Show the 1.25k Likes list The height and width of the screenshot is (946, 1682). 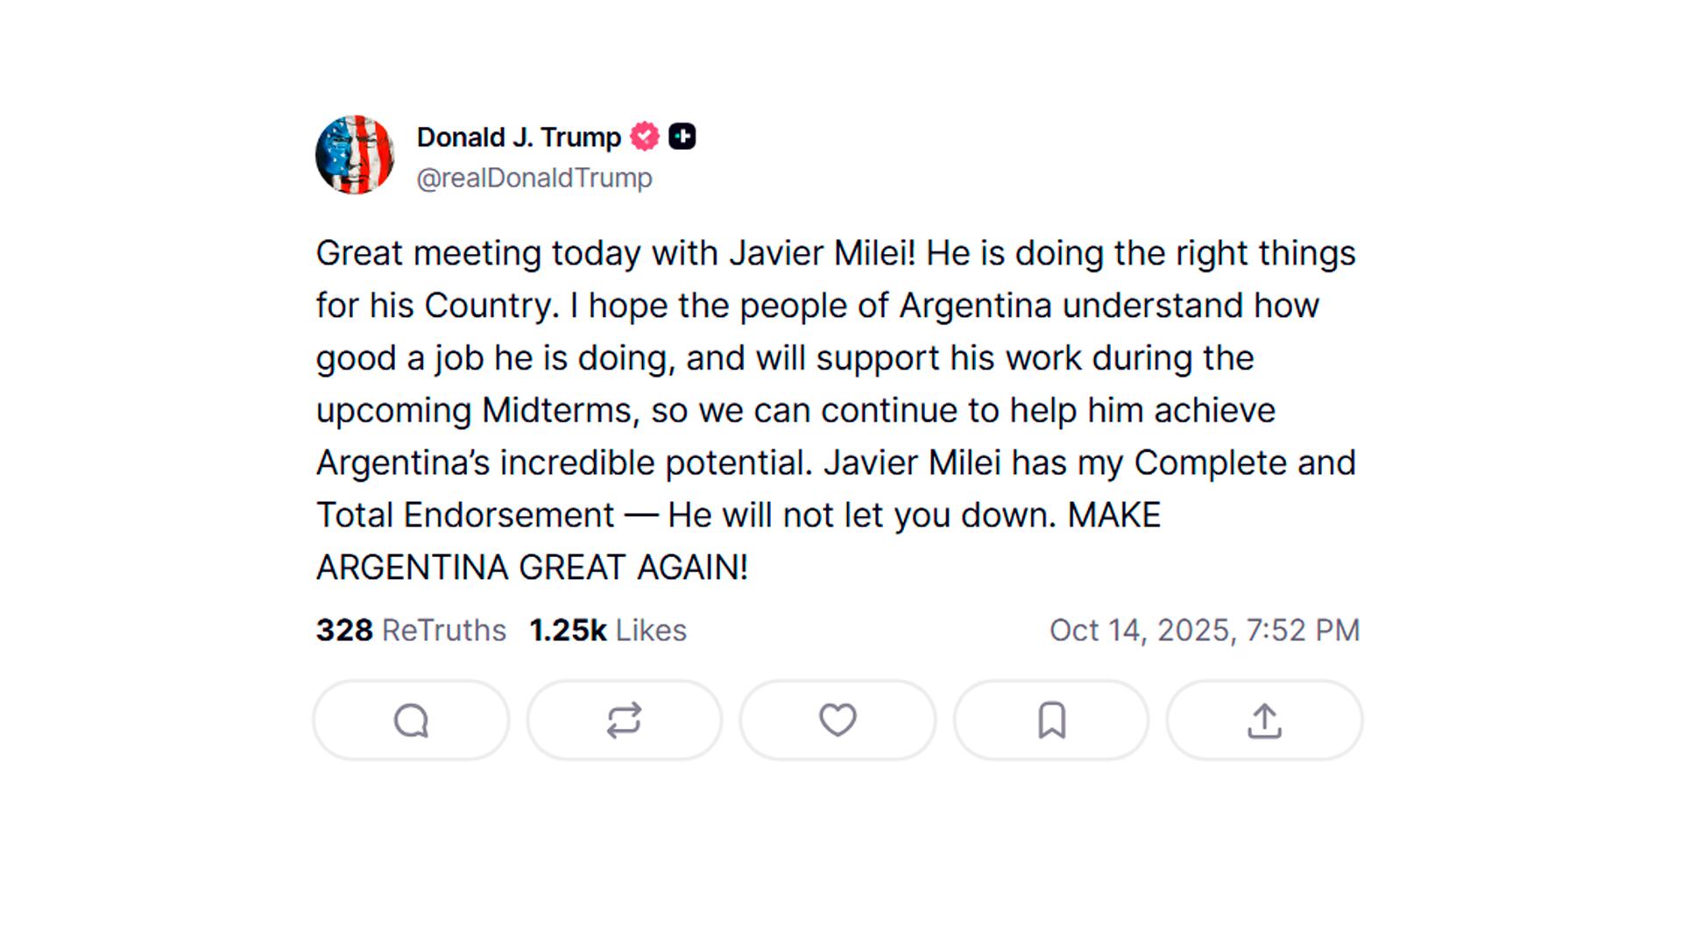click(608, 631)
